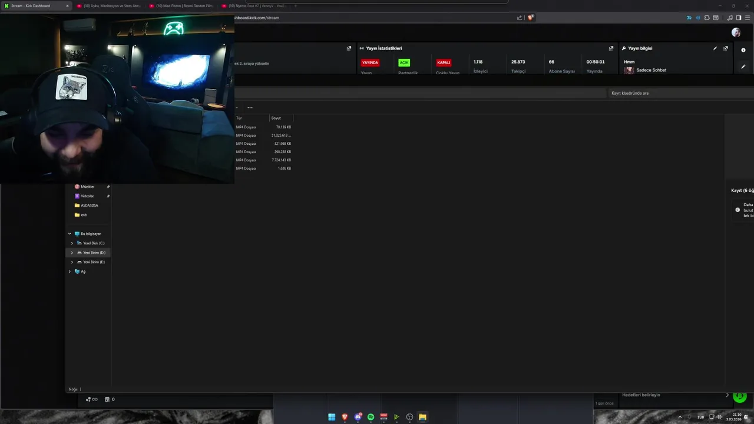Sort files by the Tür column header
This screenshot has height=424, width=754.
(x=252, y=118)
